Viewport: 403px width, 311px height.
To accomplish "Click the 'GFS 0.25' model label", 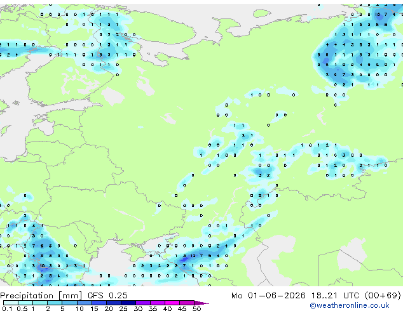I will click(107, 296).
